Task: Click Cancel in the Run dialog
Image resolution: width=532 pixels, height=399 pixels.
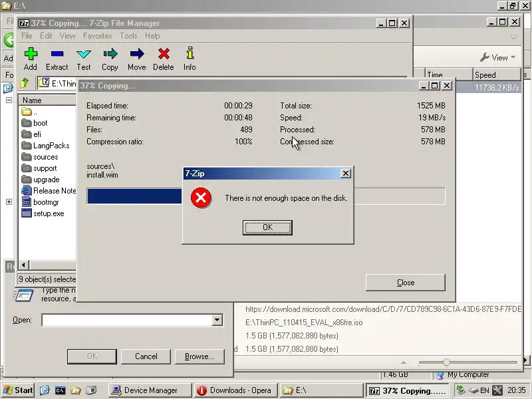Action: (146, 356)
